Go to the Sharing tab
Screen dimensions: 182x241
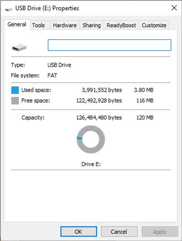91,25
